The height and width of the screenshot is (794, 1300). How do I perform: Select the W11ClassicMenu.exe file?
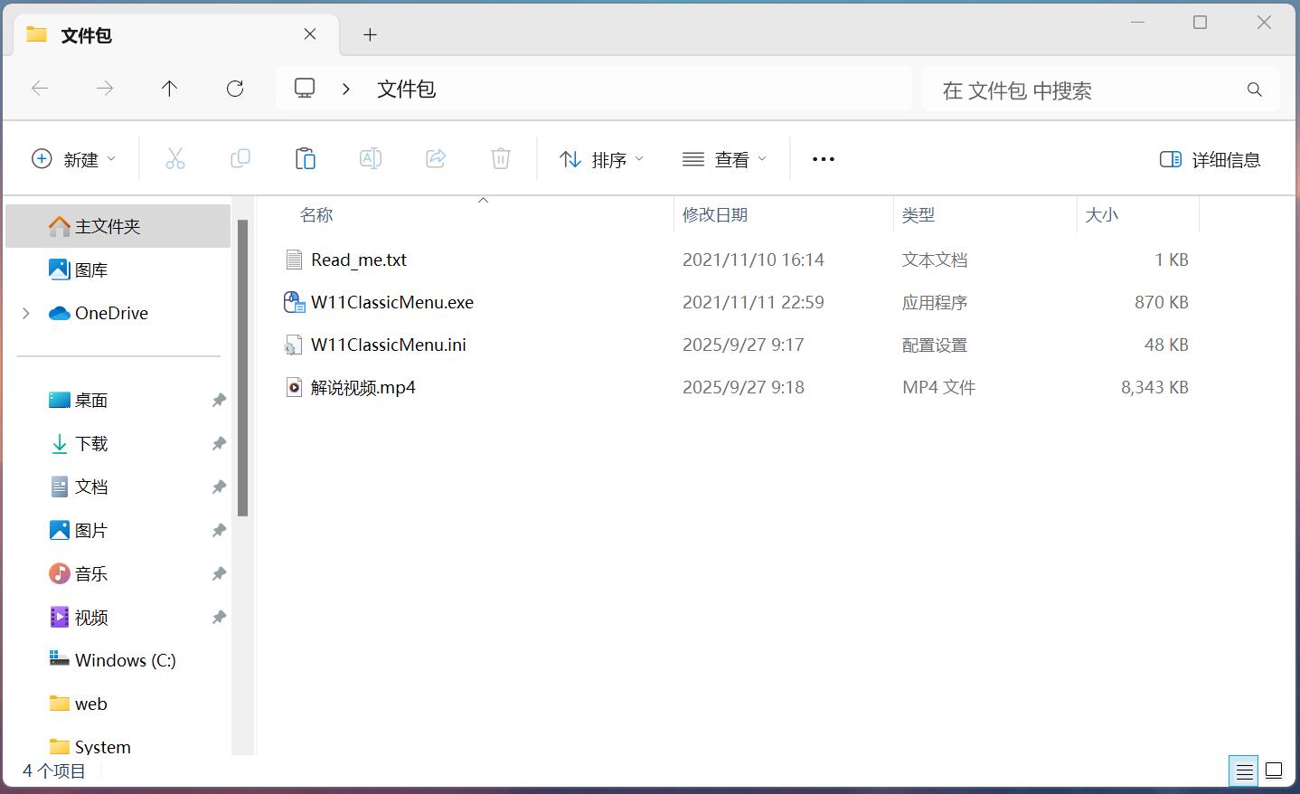pyautogui.click(x=391, y=302)
